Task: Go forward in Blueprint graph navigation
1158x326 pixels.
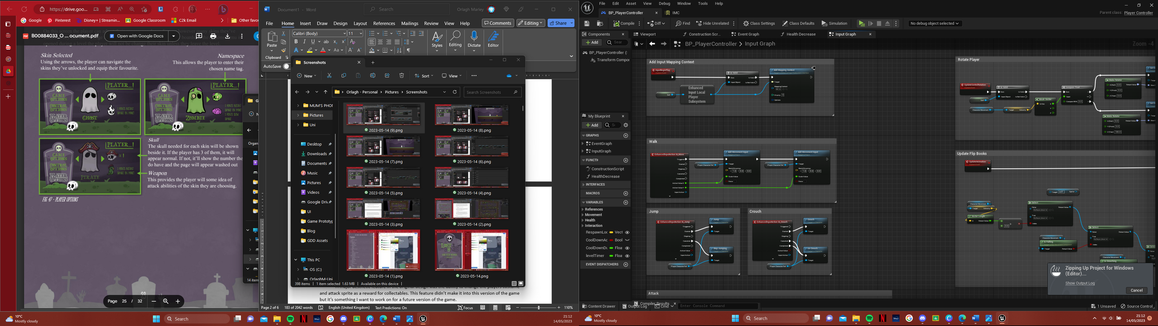Action: pyautogui.click(x=663, y=44)
